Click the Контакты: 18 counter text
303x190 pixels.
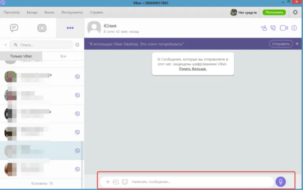click(x=42, y=183)
